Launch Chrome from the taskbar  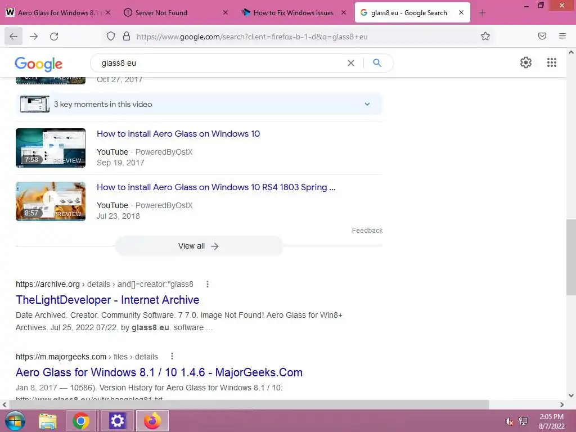coord(81,421)
